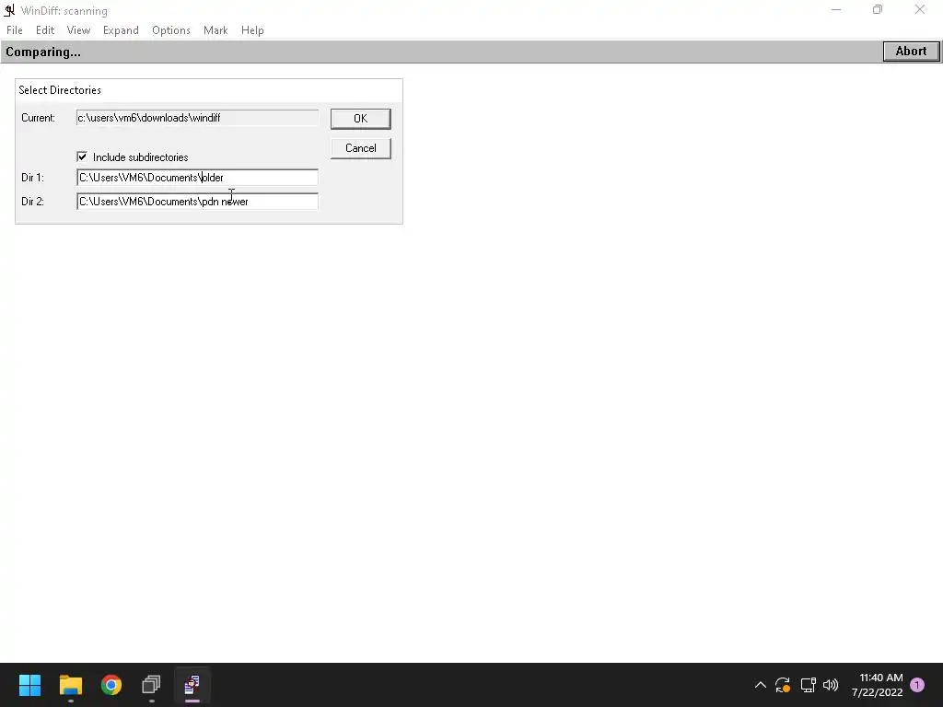Open the View menu
The height and width of the screenshot is (707, 943).
[78, 30]
